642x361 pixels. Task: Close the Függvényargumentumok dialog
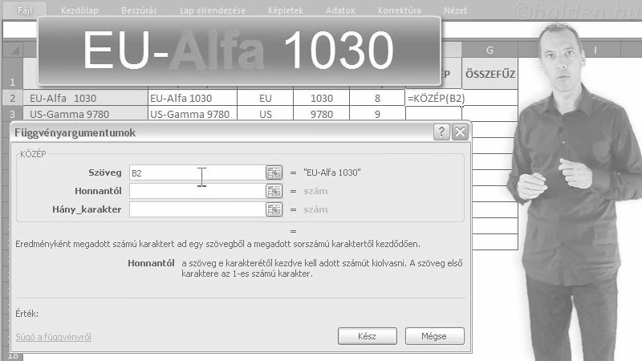click(459, 132)
